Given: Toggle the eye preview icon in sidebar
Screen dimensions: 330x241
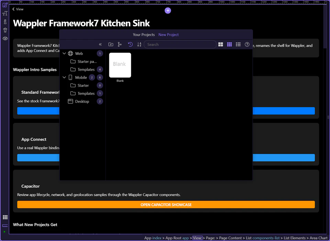Looking at the screenshot, I should pos(5,38).
